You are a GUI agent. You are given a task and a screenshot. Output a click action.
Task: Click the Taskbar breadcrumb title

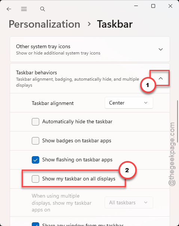coord(115,24)
